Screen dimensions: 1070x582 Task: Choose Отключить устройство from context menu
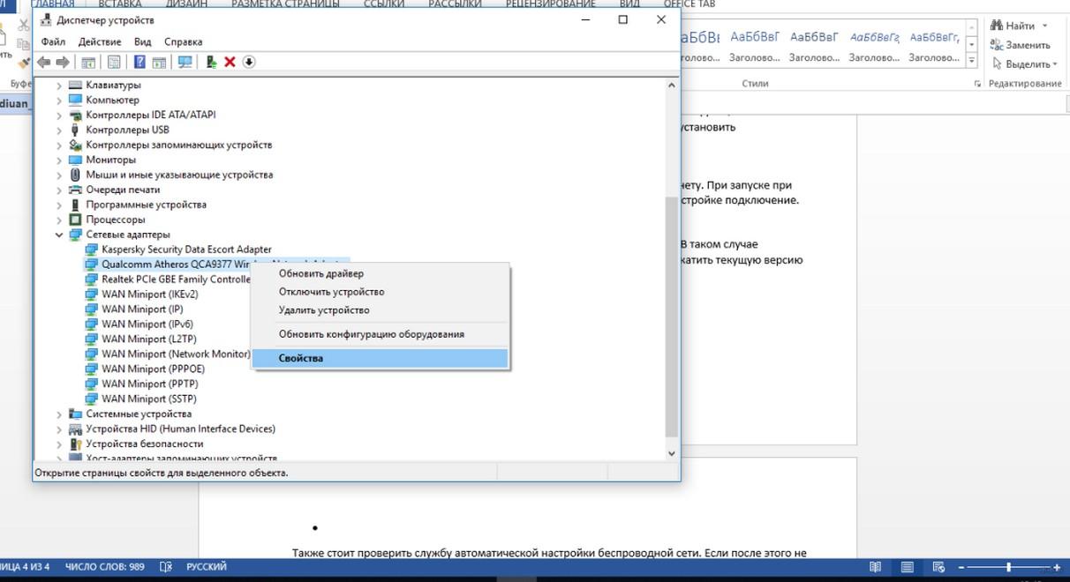click(x=381, y=292)
